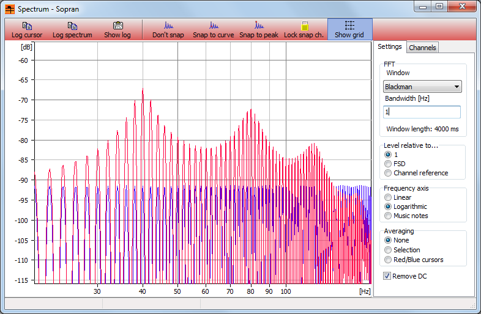
Task: Open the Blackman window type dropdown
Action: point(422,87)
